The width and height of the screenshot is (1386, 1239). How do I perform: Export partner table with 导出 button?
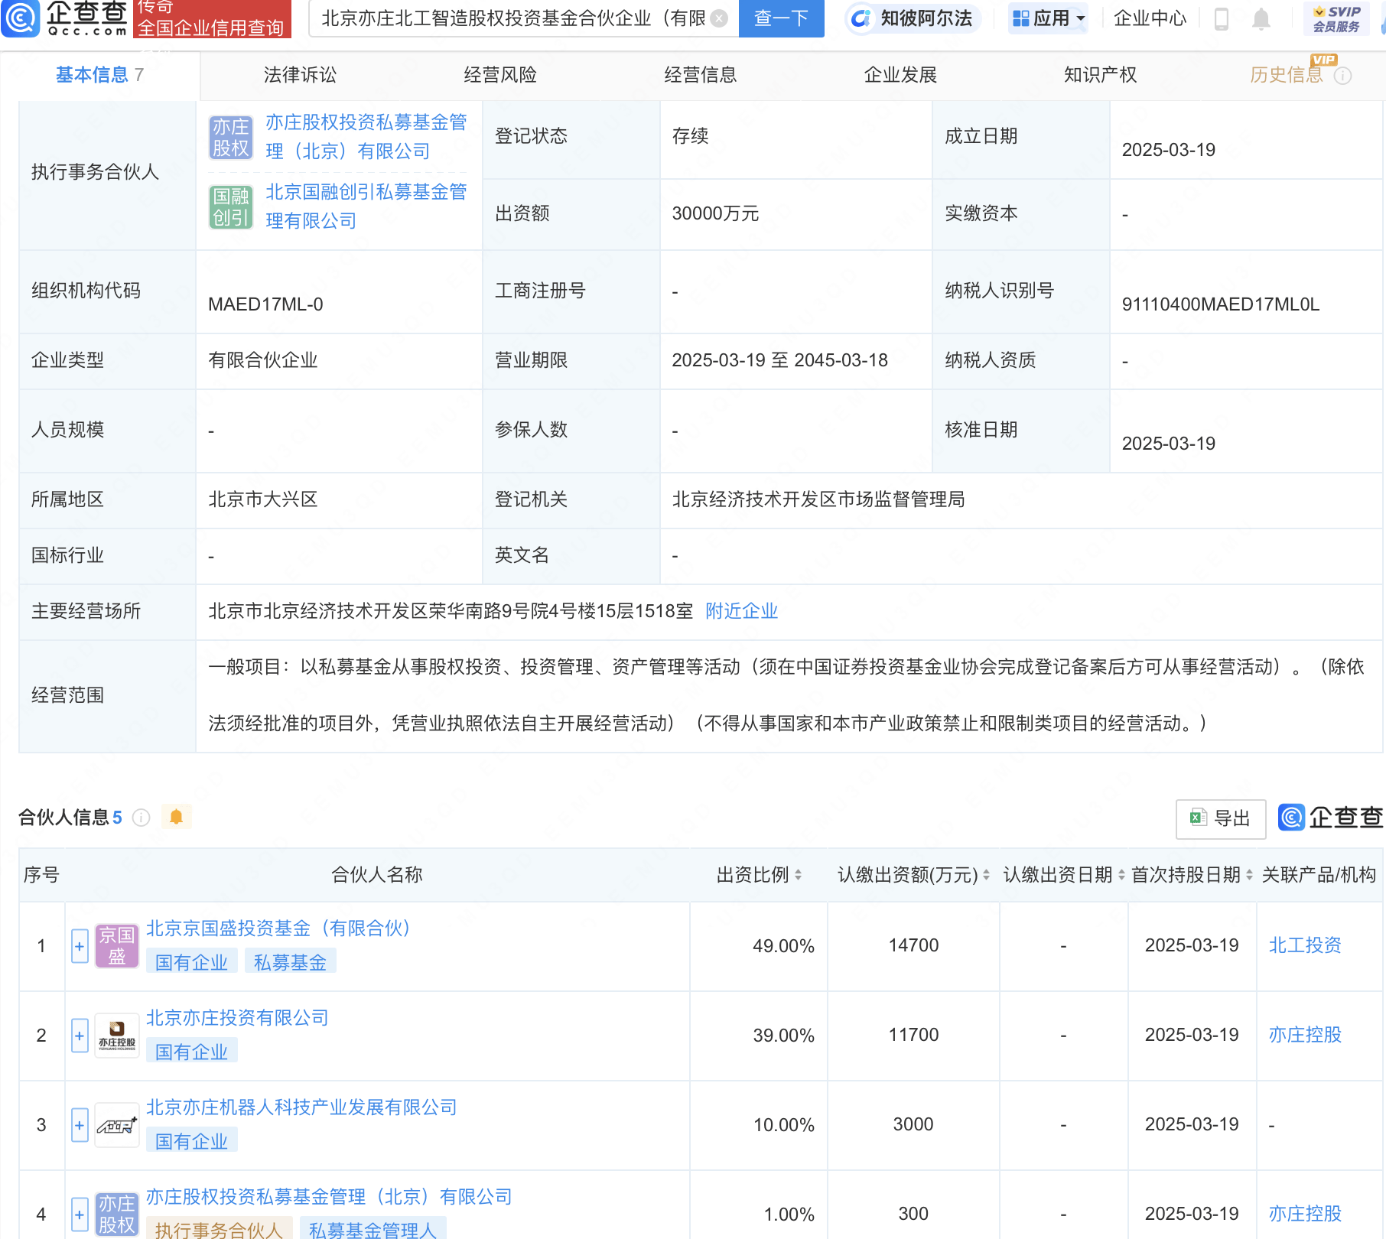[x=1221, y=818]
